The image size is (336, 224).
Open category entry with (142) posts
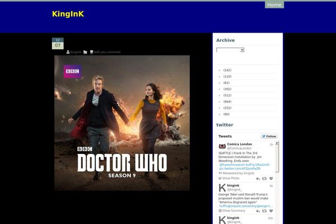(227, 70)
